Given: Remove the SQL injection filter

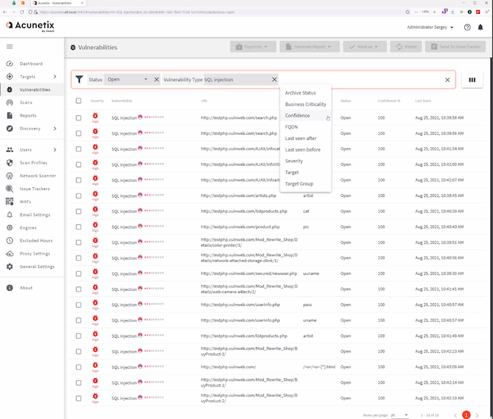Looking at the screenshot, I should click(275, 80).
